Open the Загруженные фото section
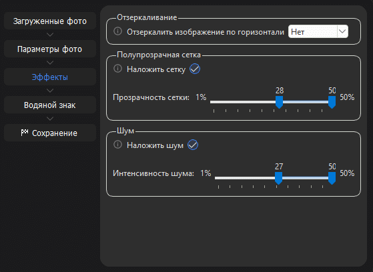Viewport: 373px width, 272px height. pyautogui.click(x=50, y=21)
